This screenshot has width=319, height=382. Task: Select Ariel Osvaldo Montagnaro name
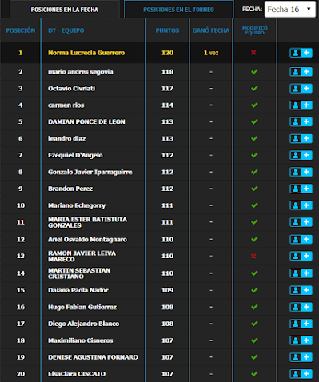pyautogui.click(x=87, y=240)
